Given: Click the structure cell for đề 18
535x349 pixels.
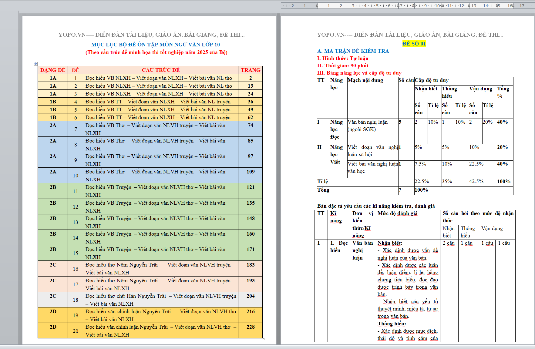Looking at the screenshot, I should [161, 300].
